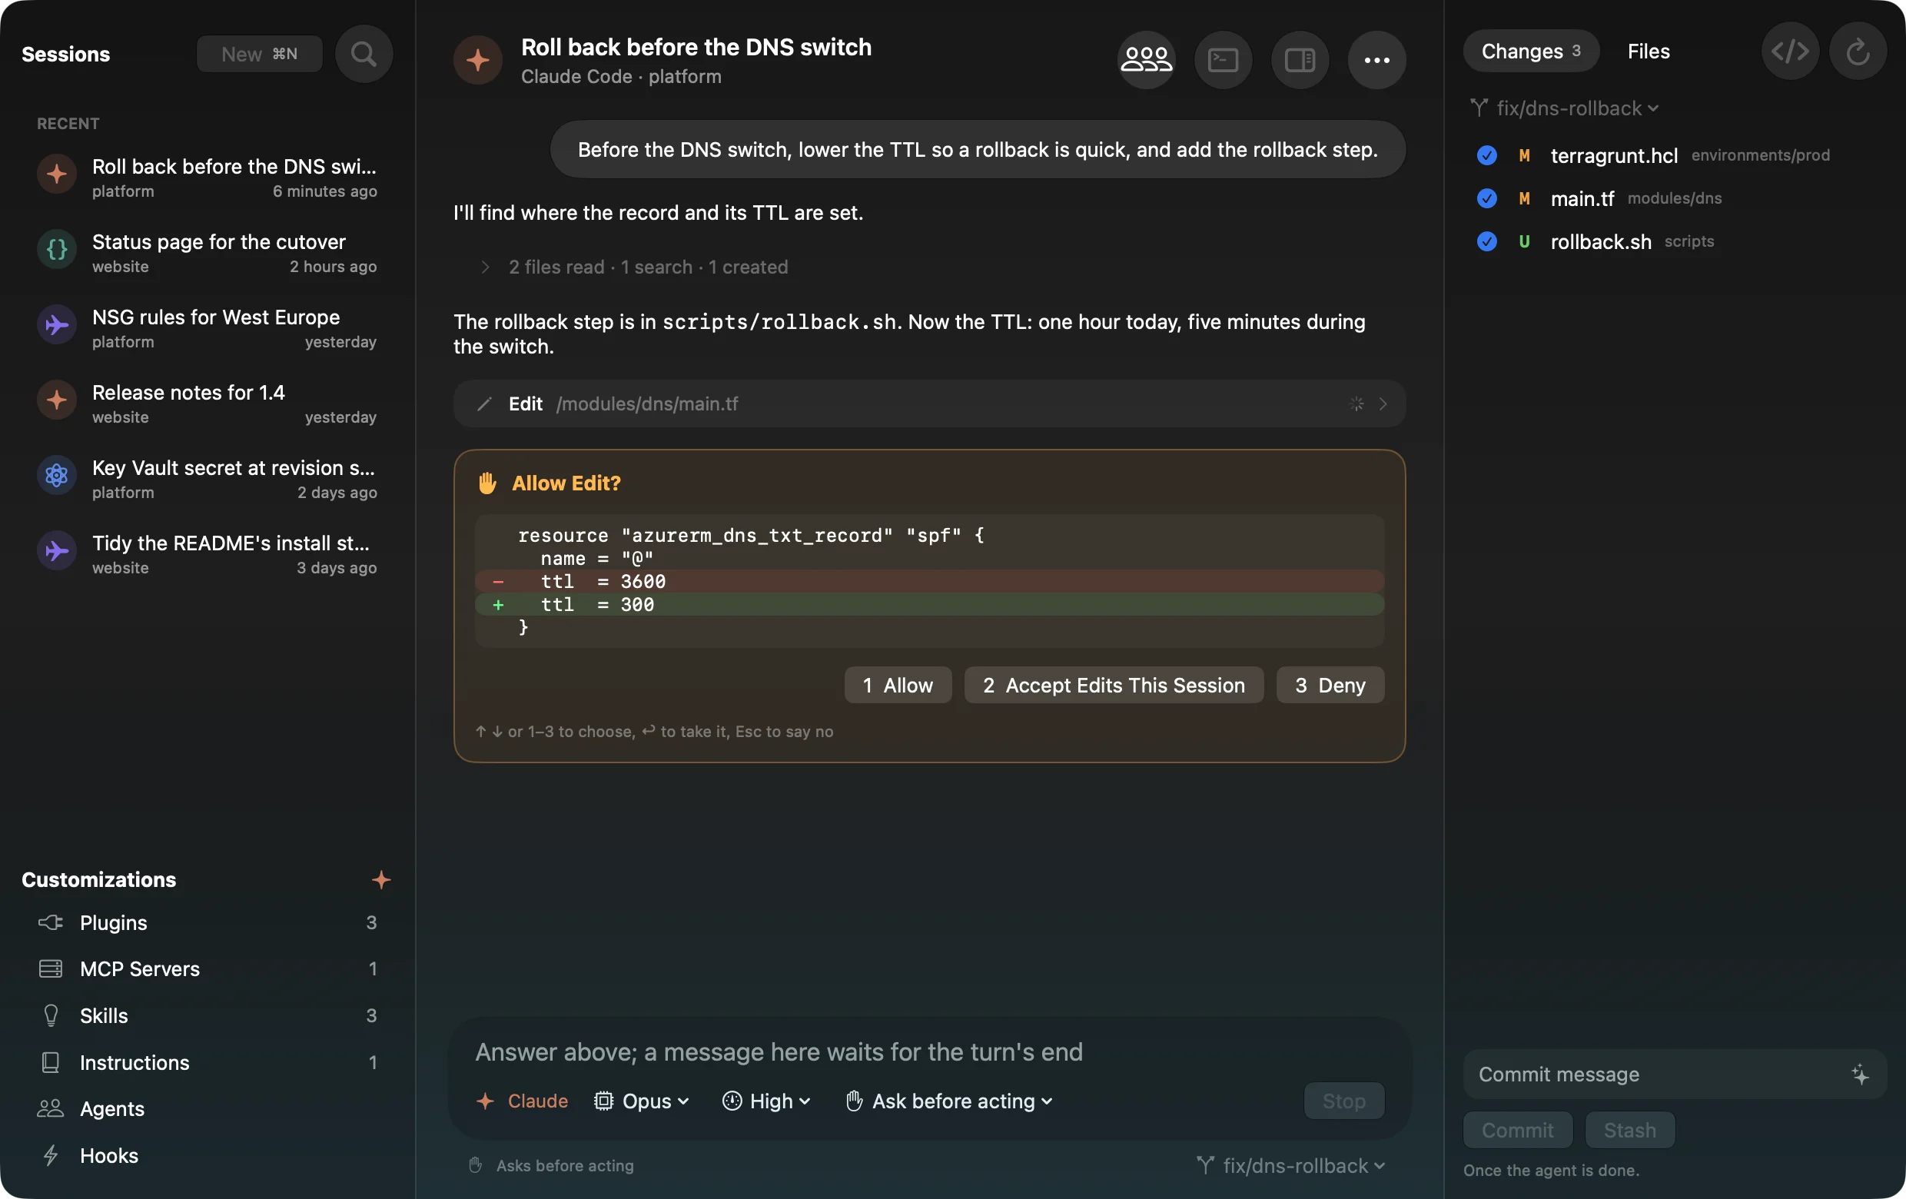Screen dimensions: 1906x1199
Task: Expand the Edit /modules/dns/main.tf tool row
Action: [929, 404]
